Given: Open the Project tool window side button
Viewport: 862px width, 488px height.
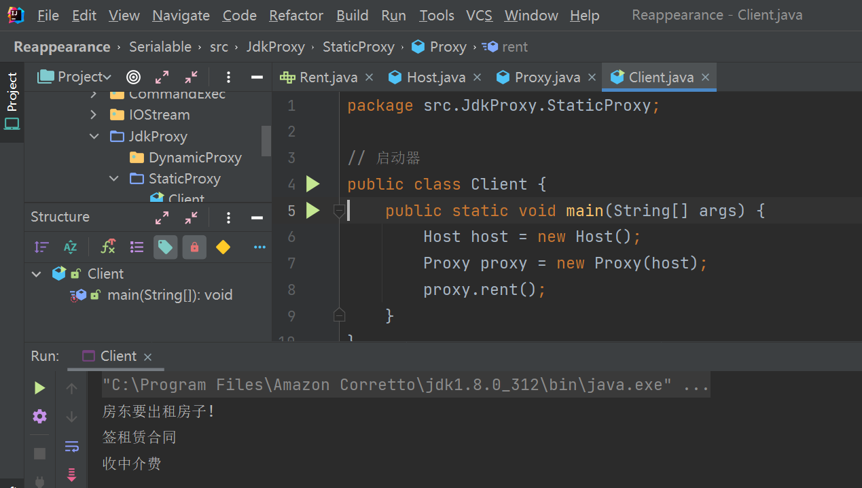Looking at the screenshot, I should click(x=12, y=102).
